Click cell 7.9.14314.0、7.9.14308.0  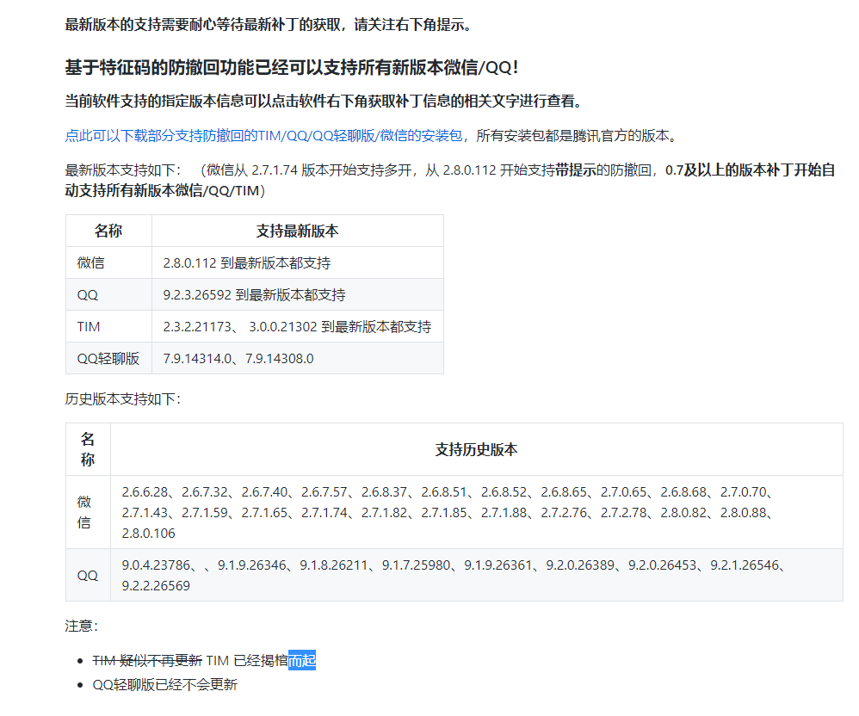[298, 358]
